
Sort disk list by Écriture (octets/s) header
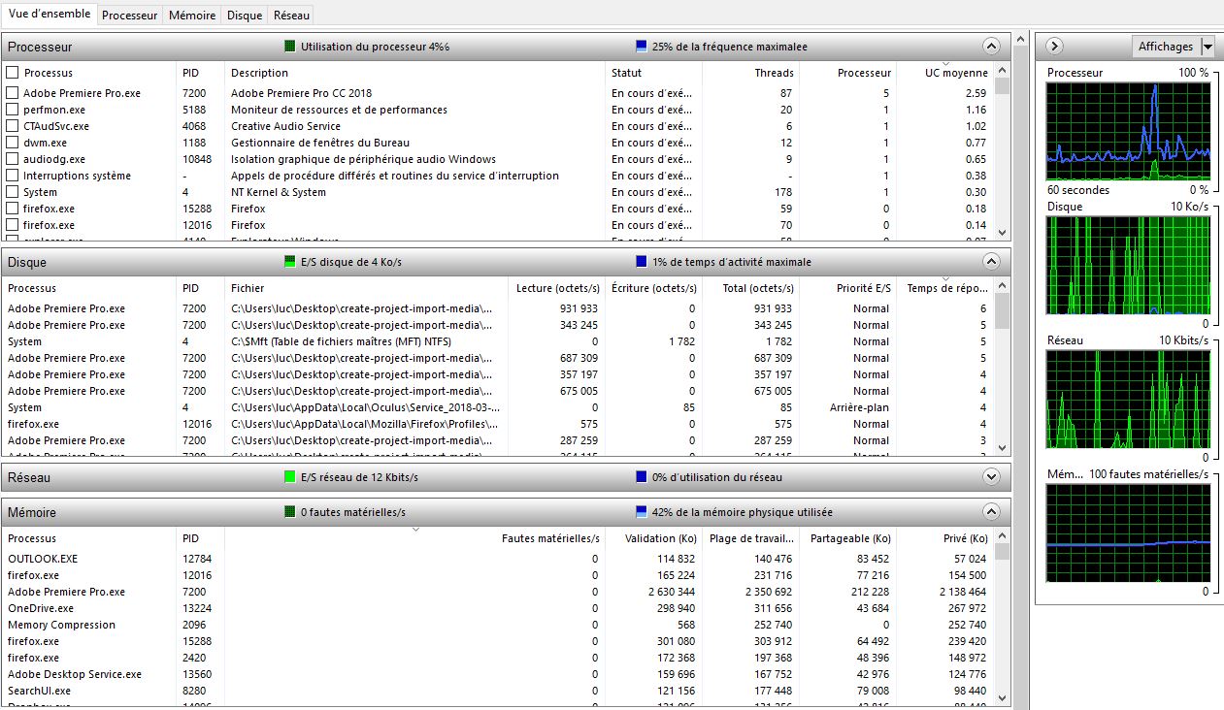653,288
